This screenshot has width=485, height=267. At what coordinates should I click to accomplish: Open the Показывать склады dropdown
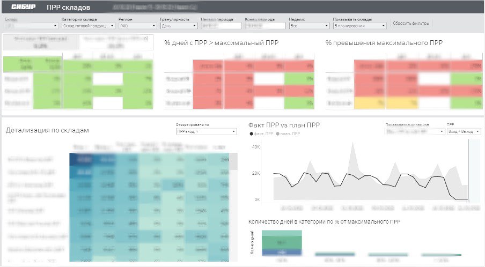(x=360, y=26)
